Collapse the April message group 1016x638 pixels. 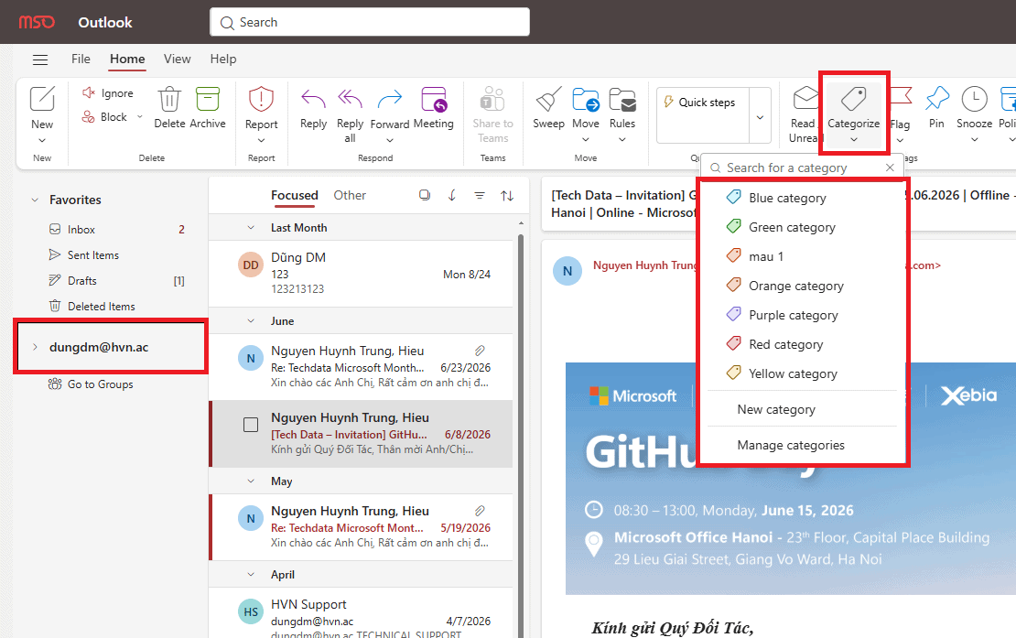coord(251,575)
